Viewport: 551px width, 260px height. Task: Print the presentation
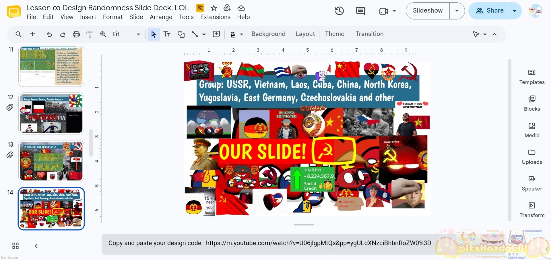pos(76,34)
